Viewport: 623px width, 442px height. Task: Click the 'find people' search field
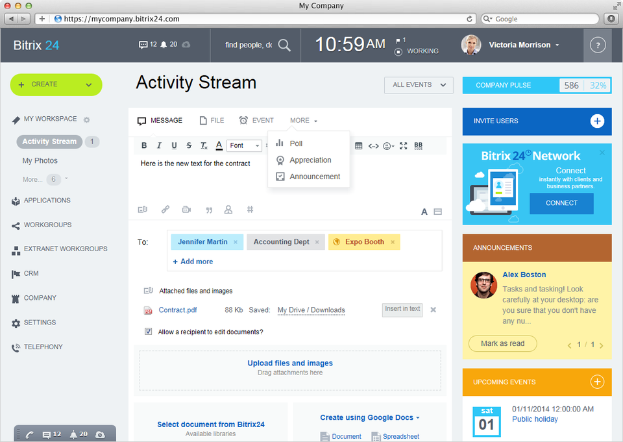tap(248, 45)
